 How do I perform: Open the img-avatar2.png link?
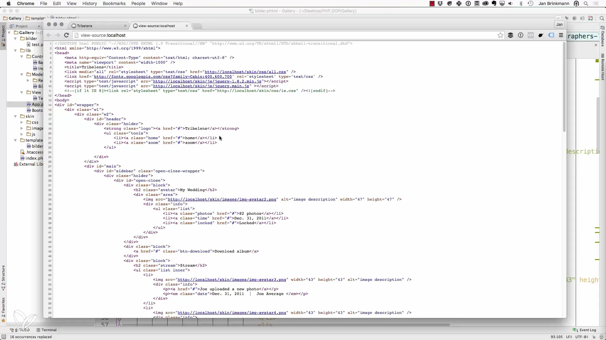click(222, 199)
